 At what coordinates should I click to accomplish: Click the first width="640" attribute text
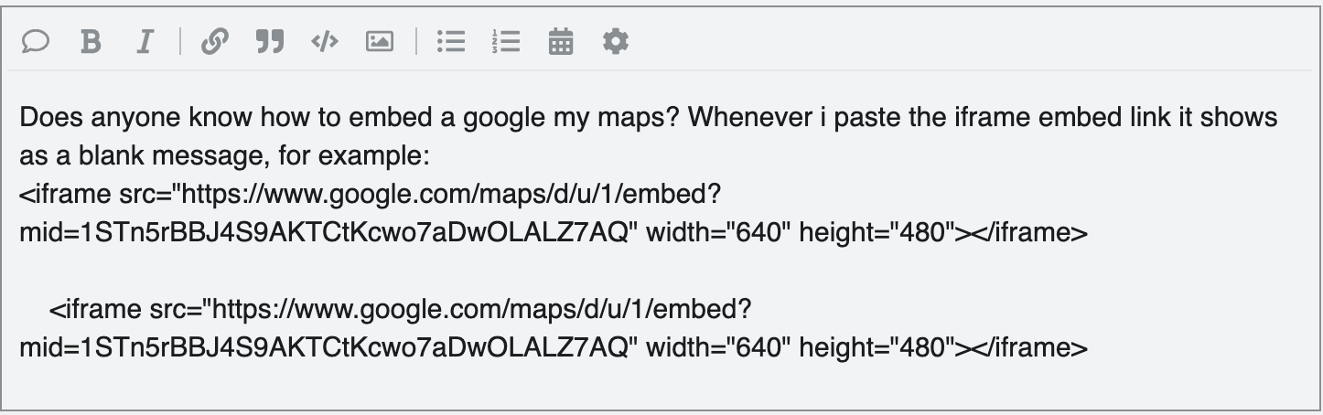717,233
